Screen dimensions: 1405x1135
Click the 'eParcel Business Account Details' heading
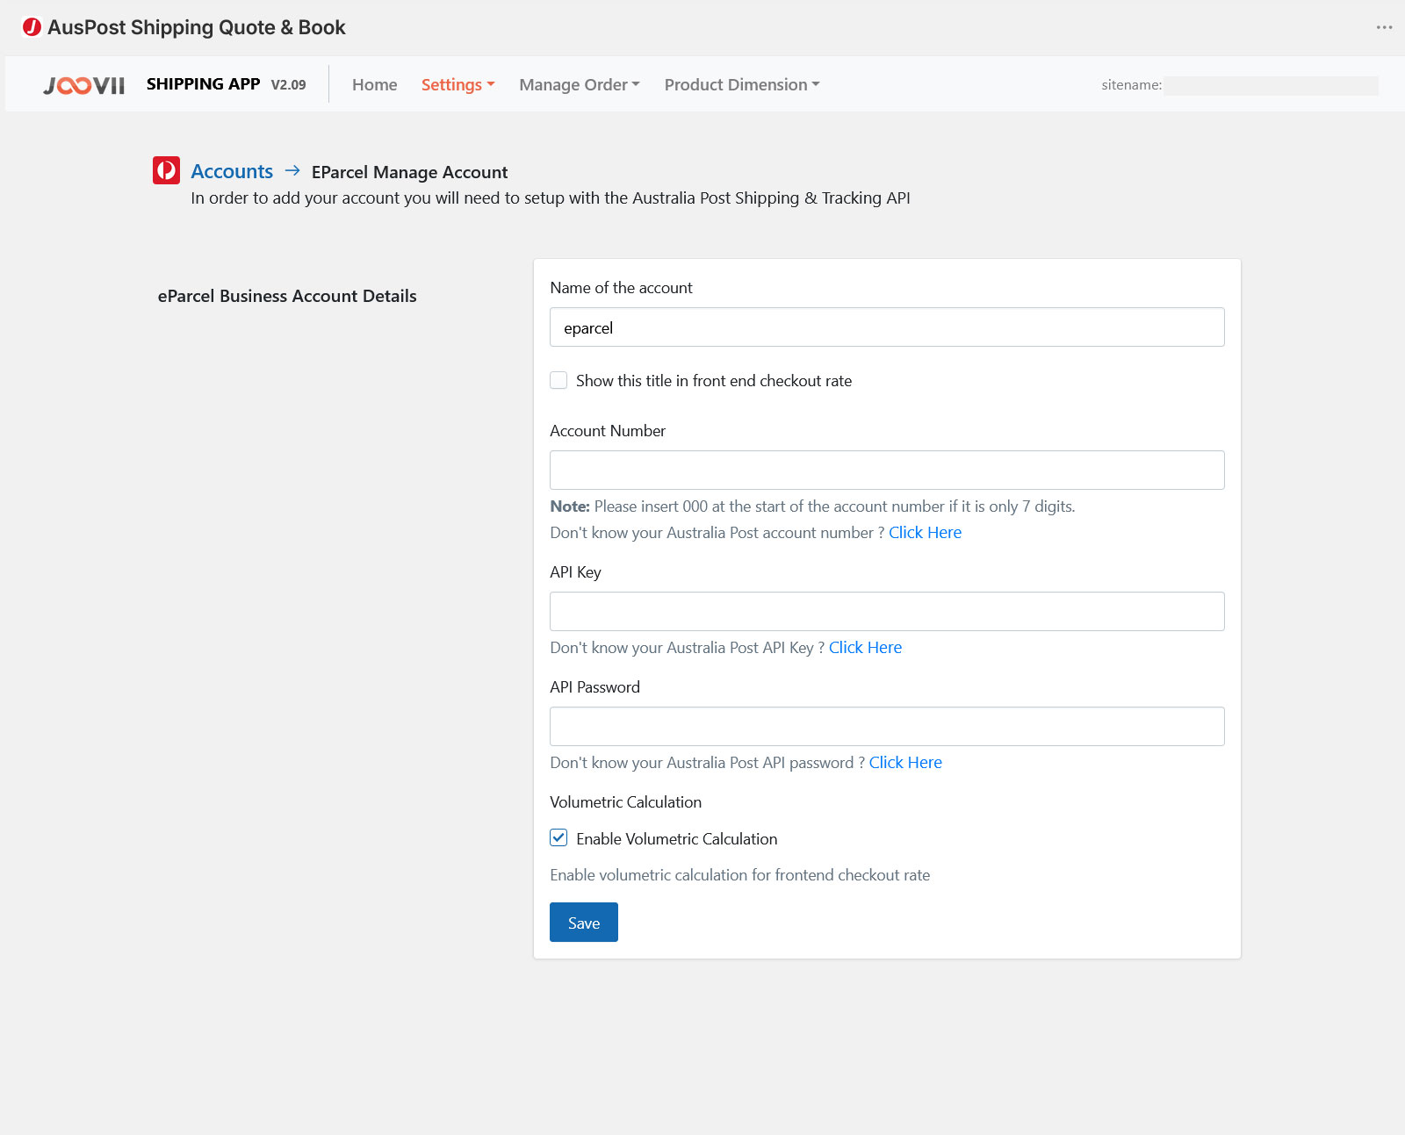[287, 296]
